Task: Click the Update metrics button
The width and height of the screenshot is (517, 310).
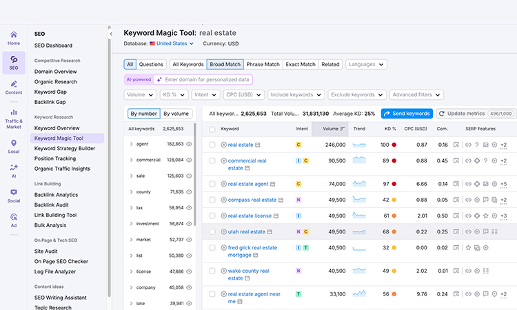Action: pyautogui.click(x=476, y=114)
